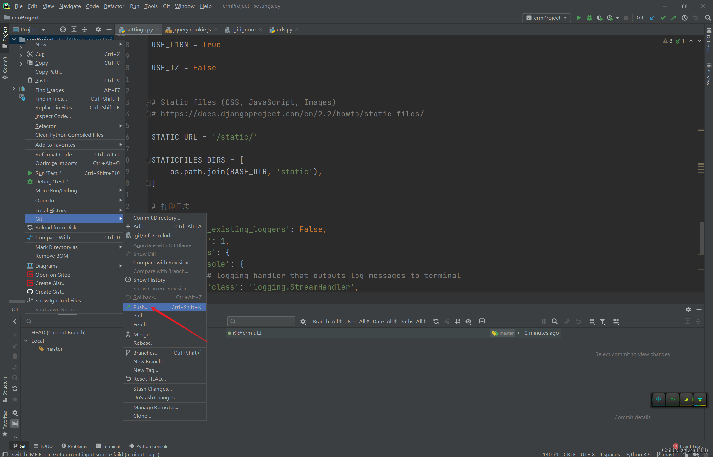Open Search Everywhere with top-right magnifier

point(708,18)
